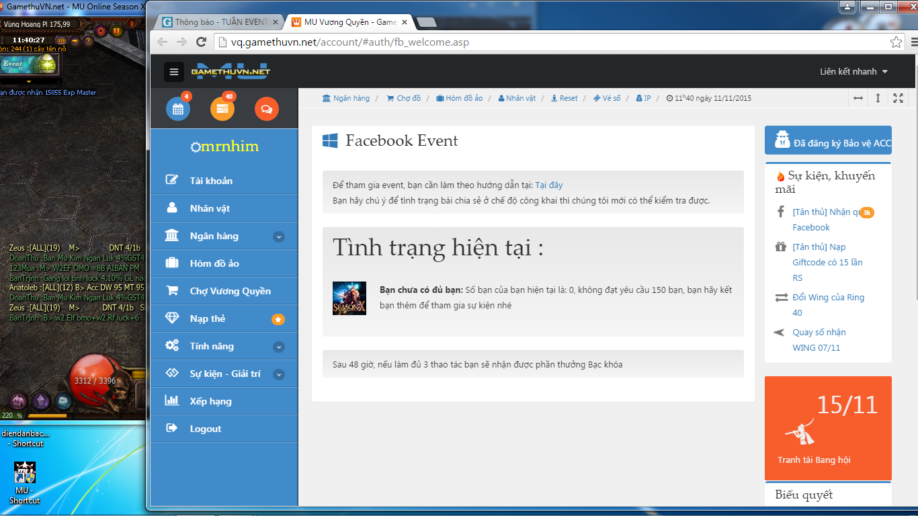Click the Đã đăng ký Bảo vệ ACC button

(x=828, y=140)
